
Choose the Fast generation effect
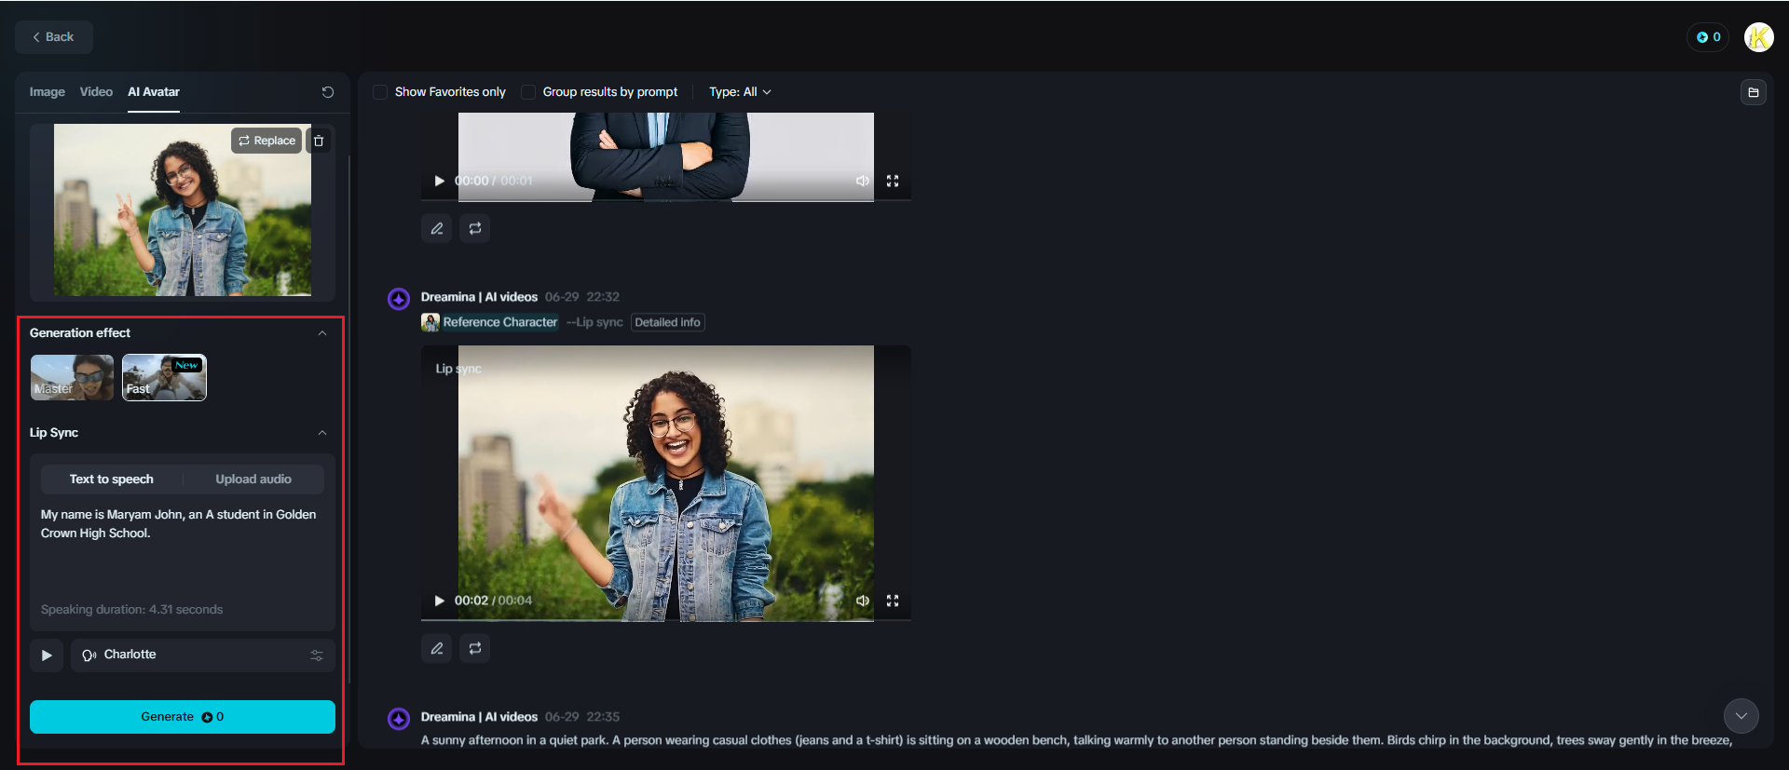164,377
